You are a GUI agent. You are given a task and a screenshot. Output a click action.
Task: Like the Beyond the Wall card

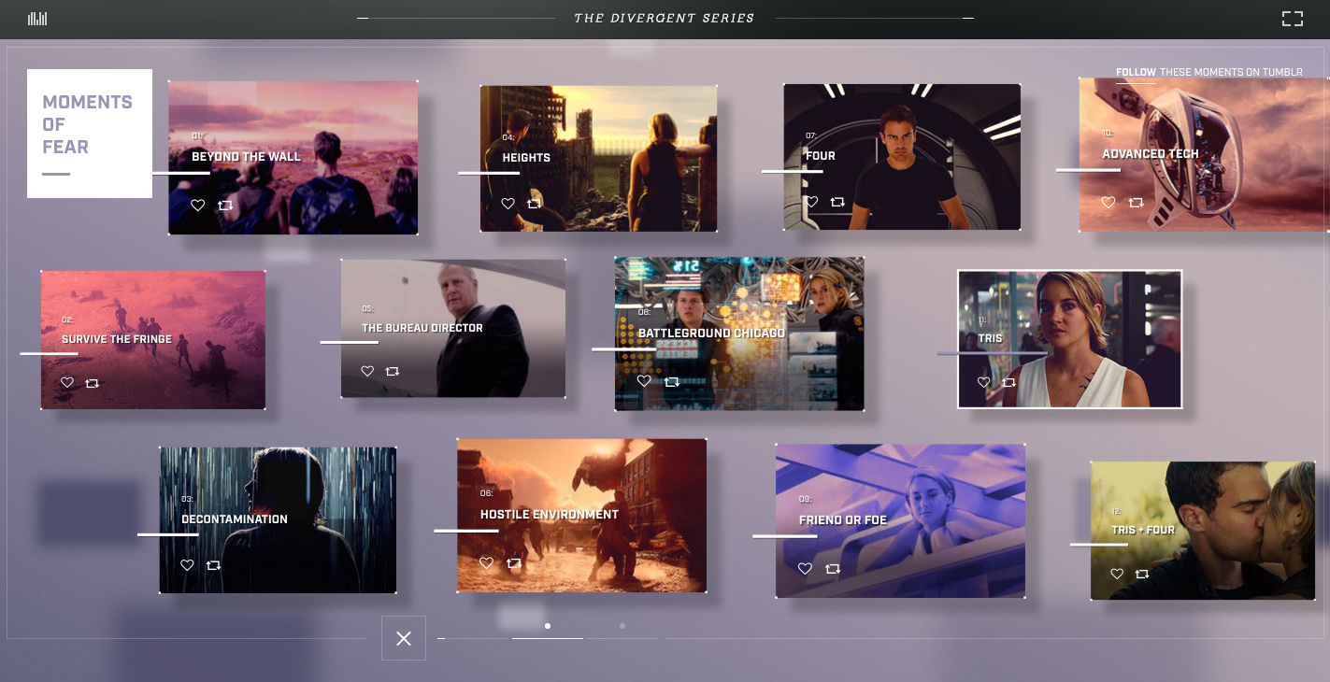[197, 206]
